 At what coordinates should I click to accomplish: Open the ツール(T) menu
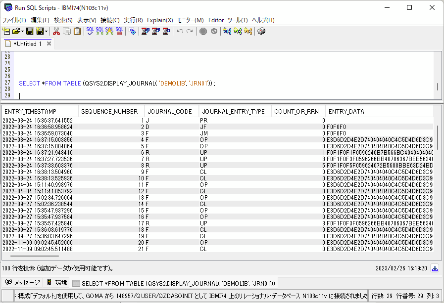coord(238,20)
